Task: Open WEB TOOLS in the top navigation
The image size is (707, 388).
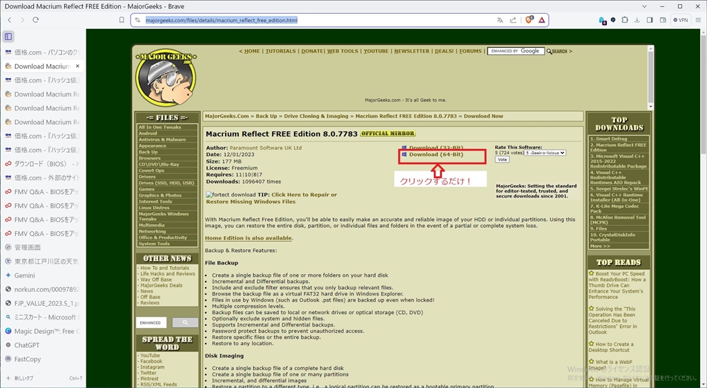Action: pos(342,51)
